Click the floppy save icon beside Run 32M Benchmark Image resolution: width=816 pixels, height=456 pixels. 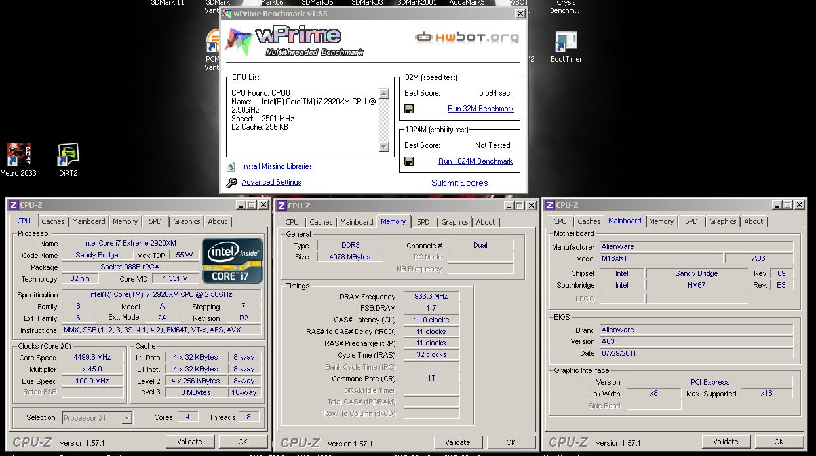[x=409, y=109]
